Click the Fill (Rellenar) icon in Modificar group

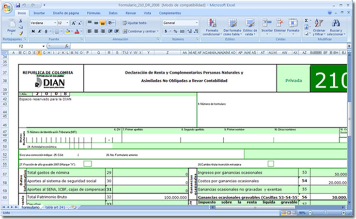[x=307, y=27]
